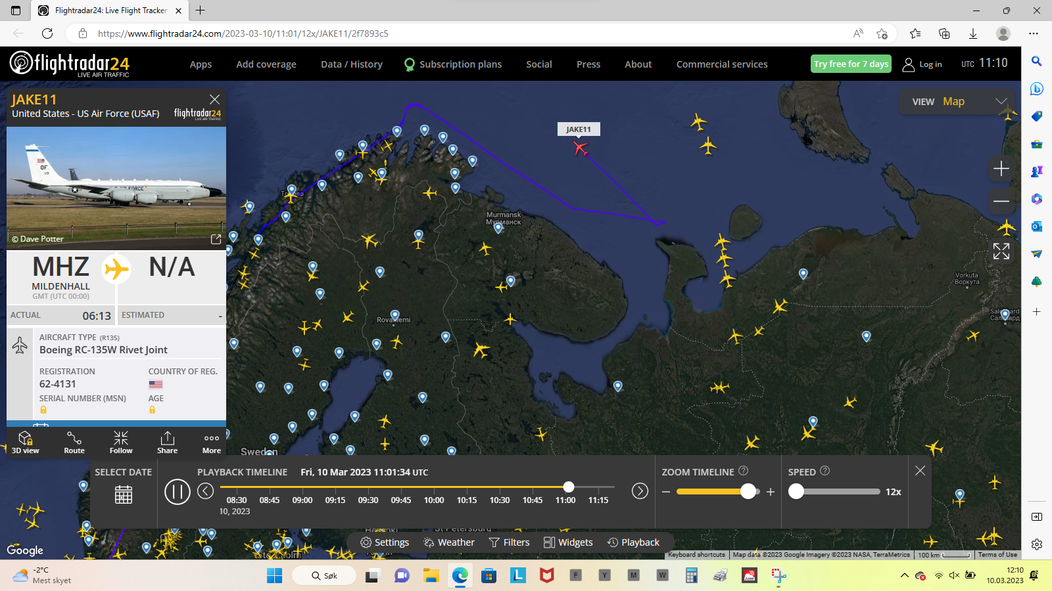Follow the JAKE11 aircraft
The image size is (1052, 591).
pyautogui.click(x=121, y=442)
